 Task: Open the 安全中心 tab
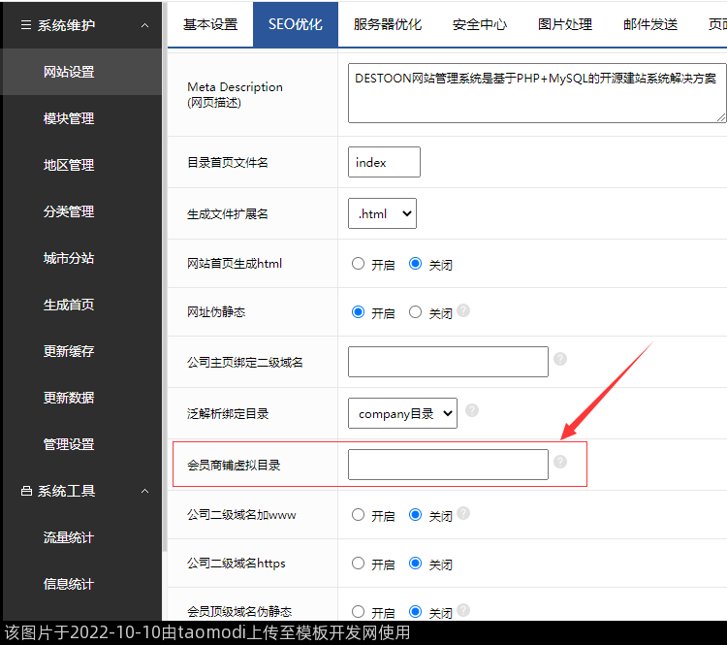pyautogui.click(x=480, y=24)
